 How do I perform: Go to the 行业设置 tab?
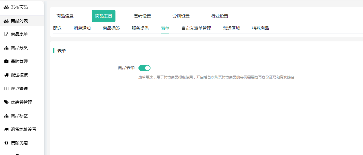[x=220, y=16]
